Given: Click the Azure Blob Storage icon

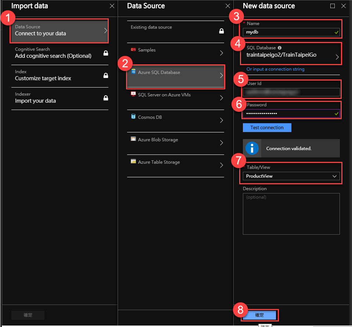Looking at the screenshot, I should coord(133,139).
